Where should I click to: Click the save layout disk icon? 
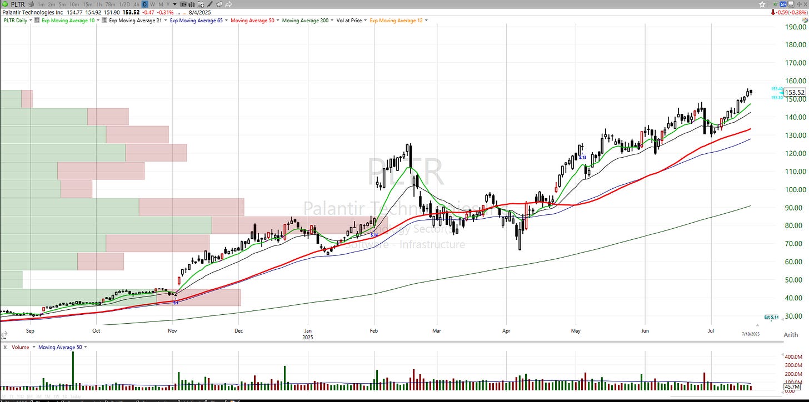791,4
